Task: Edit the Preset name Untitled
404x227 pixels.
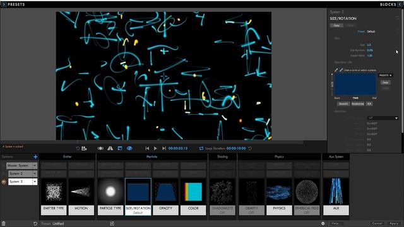Action: point(58,224)
